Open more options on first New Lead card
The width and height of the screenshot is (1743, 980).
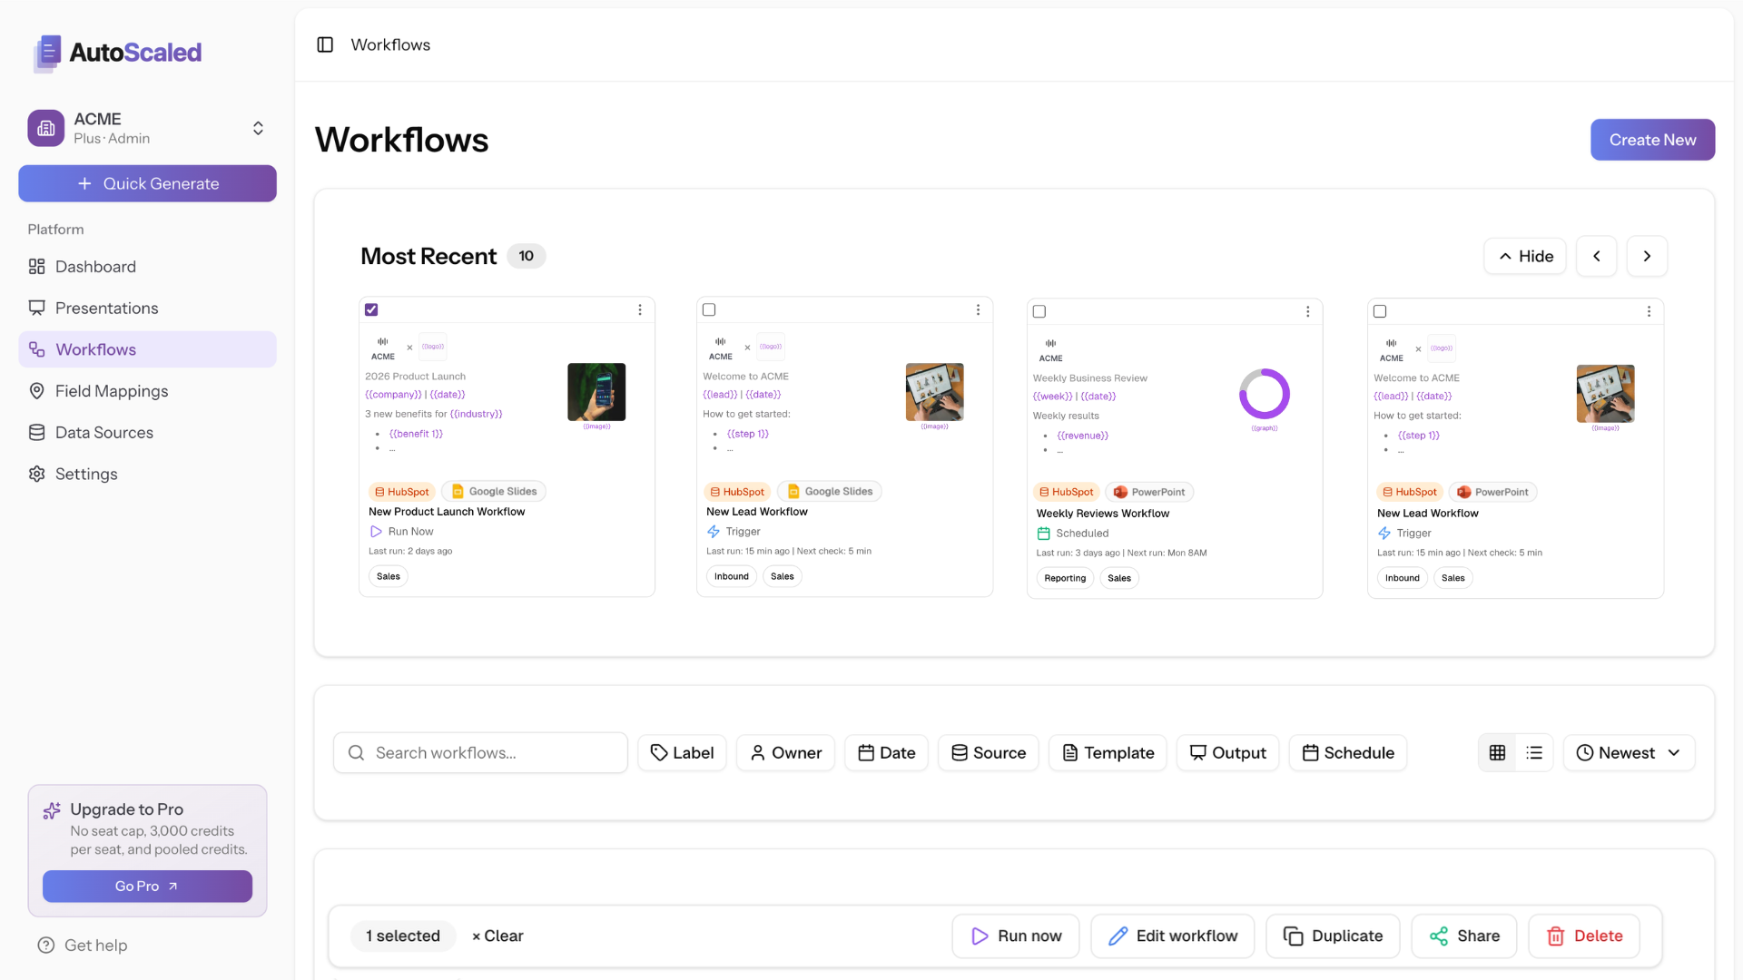(978, 309)
